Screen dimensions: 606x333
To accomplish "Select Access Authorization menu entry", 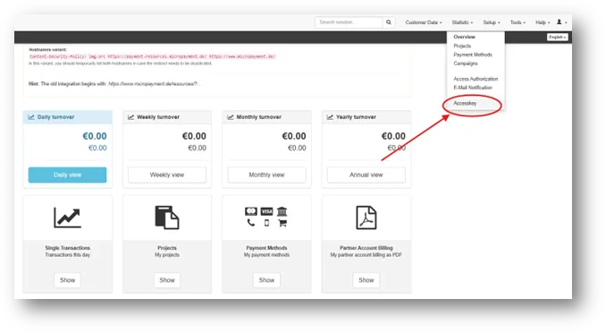I will click(x=476, y=79).
